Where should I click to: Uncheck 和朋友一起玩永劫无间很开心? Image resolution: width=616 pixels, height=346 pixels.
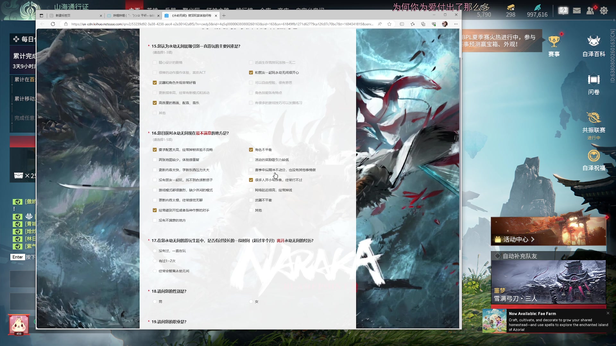(x=251, y=73)
